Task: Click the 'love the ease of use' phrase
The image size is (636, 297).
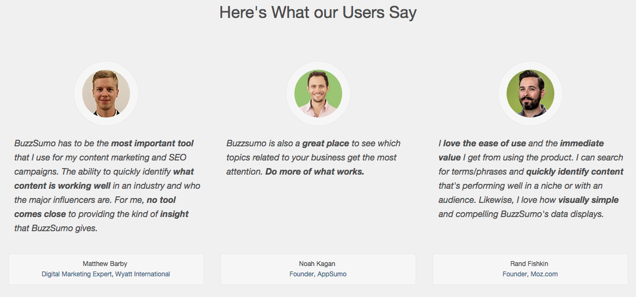Action: pyautogui.click(x=484, y=143)
